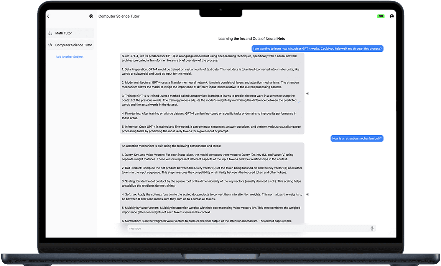The height and width of the screenshot is (266, 441).
Task: Select Computer Science Tutor in the sidebar
Action: [73, 45]
